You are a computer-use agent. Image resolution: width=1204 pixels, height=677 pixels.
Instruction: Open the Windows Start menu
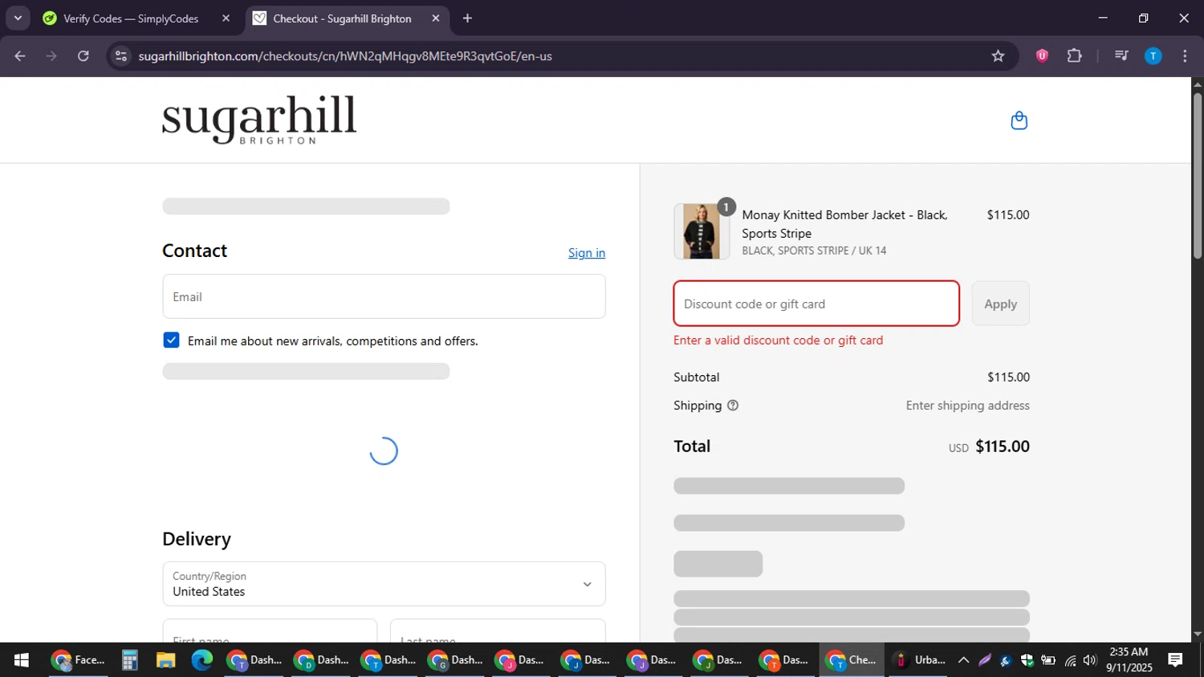[x=22, y=660]
